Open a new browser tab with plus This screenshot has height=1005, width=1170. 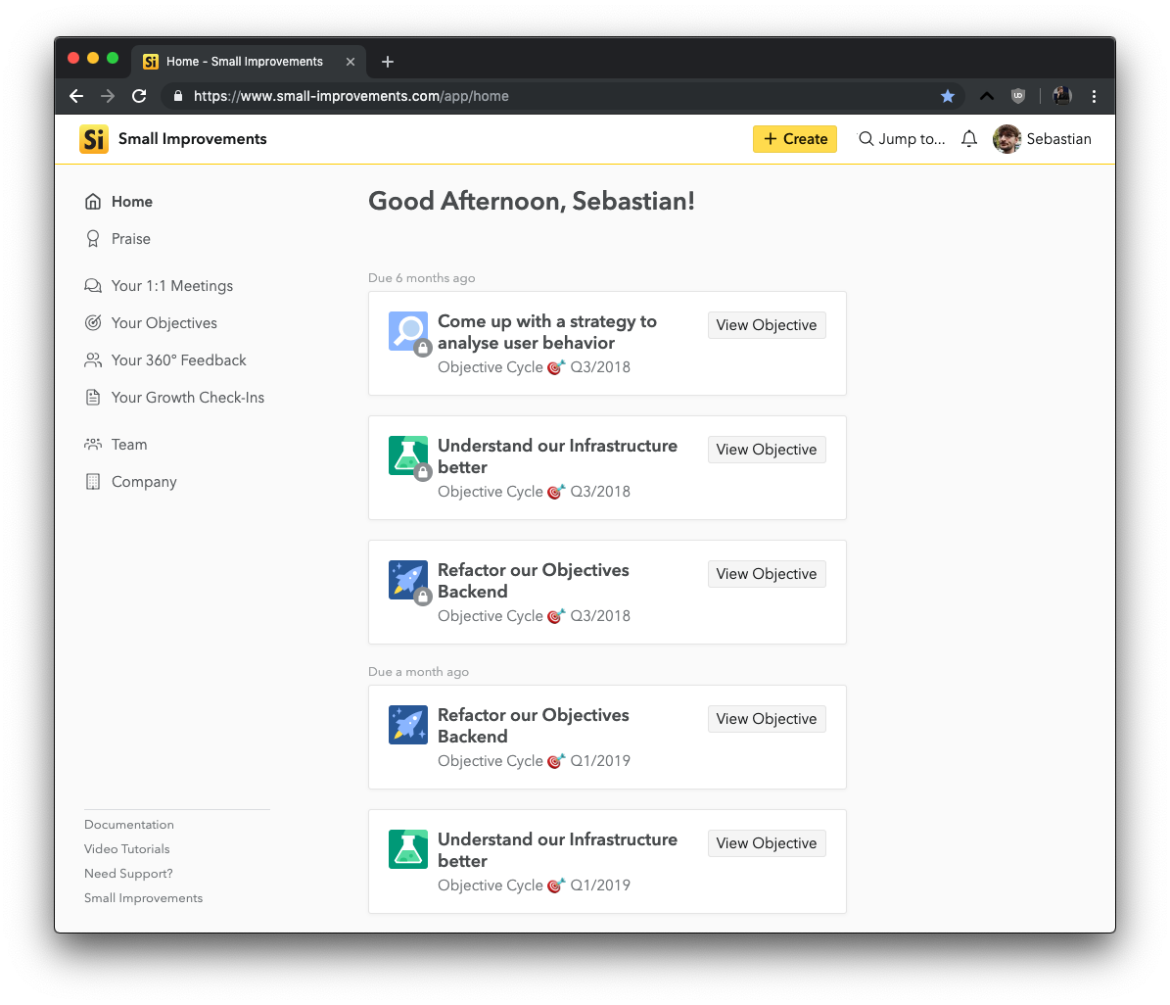point(388,62)
